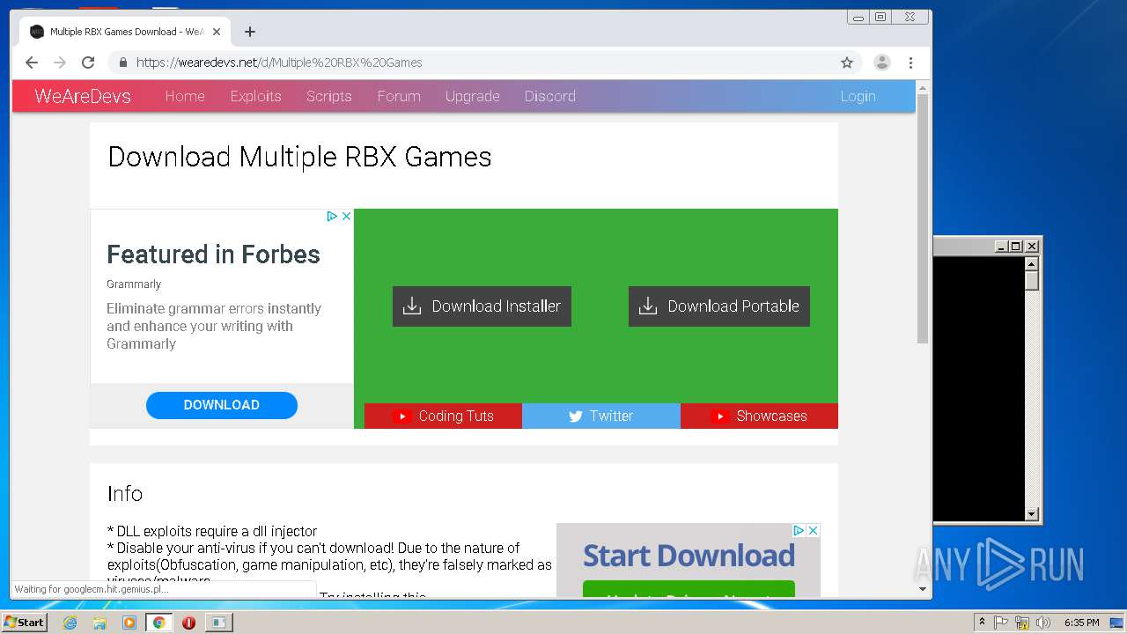
Task: Click the page scrollbar up arrow
Action: 923,88
